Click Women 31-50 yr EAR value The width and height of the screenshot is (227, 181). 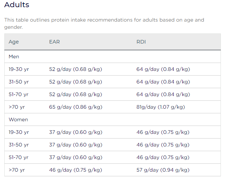click(x=76, y=145)
